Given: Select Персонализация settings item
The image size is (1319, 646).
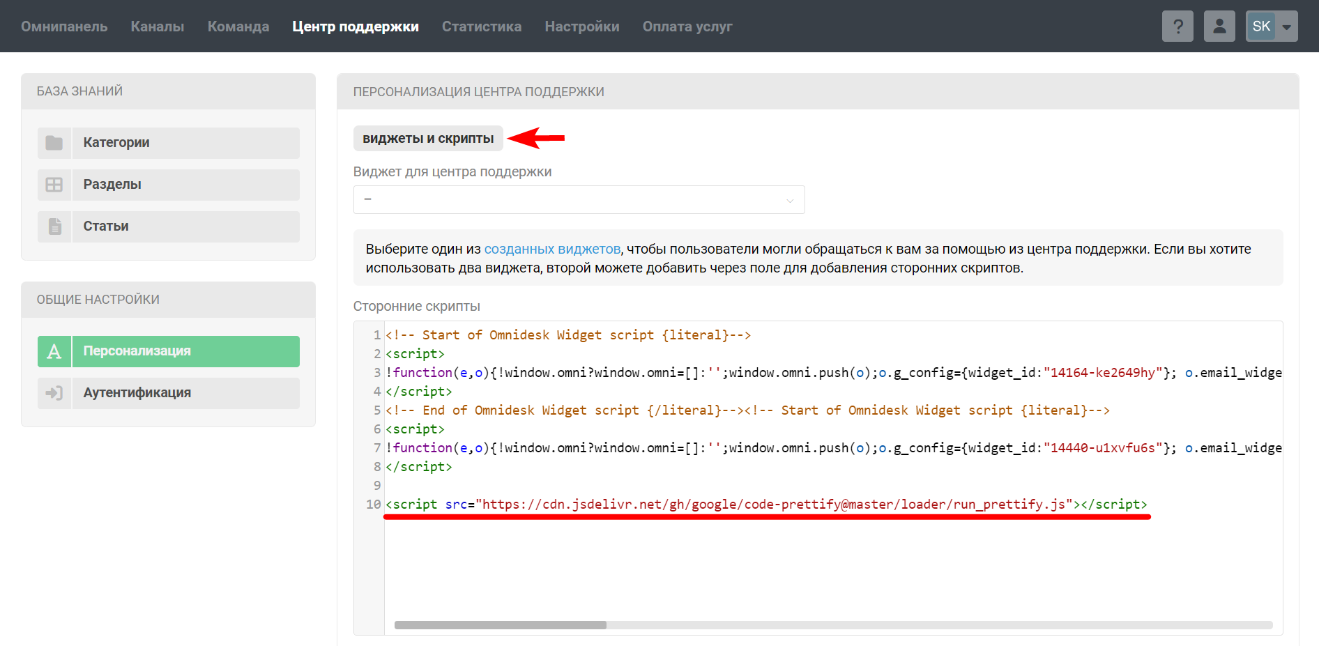Looking at the screenshot, I should coord(169,351).
